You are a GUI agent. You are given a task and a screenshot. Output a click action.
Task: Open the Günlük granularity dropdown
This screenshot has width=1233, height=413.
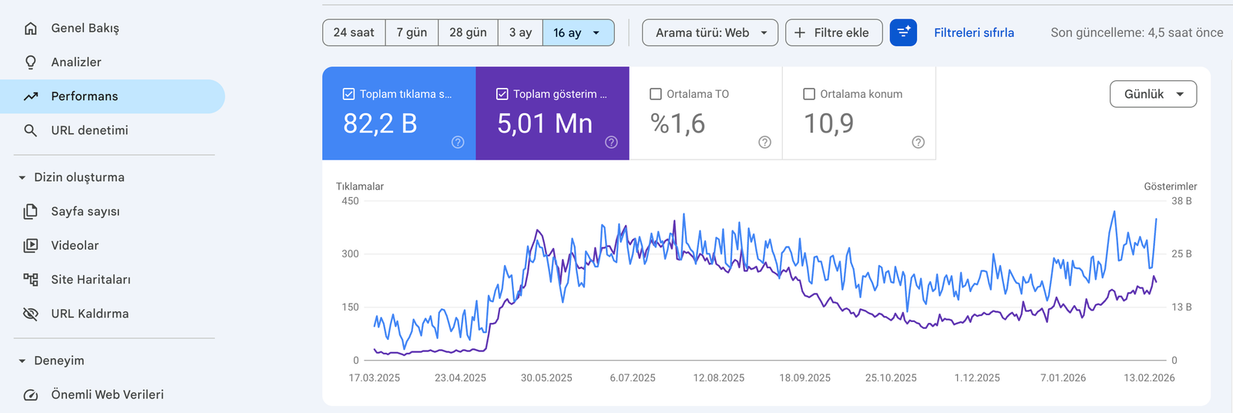(x=1153, y=94)
